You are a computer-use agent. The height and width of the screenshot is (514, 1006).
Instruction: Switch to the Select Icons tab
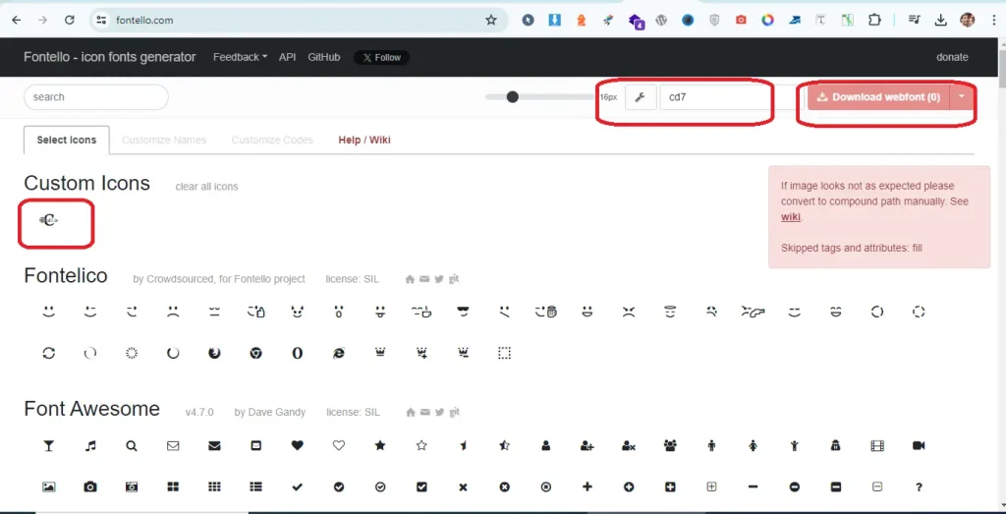point(67,140)
